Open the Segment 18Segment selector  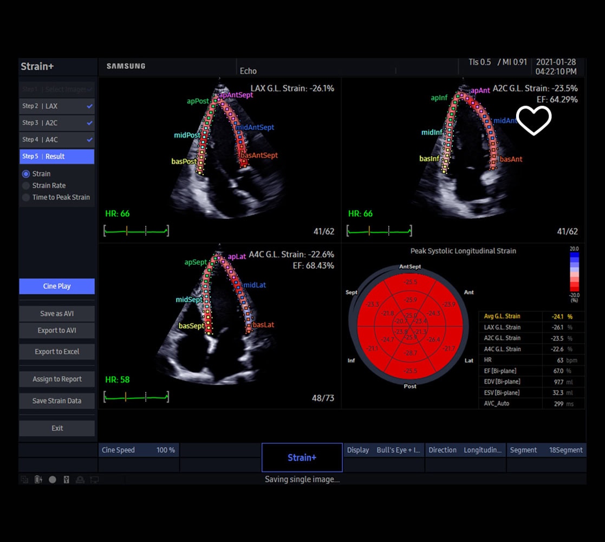547,450
